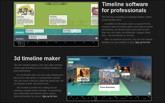Jump to year 1485 on the 3d scrubber
This screenshot has width=165, height=103.
115,97
